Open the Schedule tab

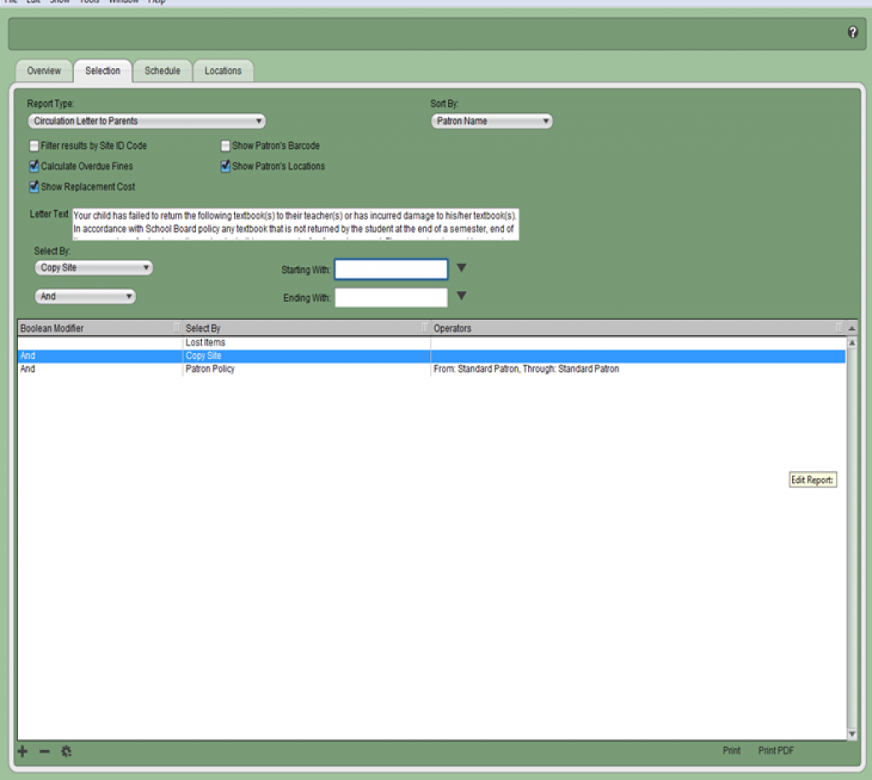pos(163,71)
